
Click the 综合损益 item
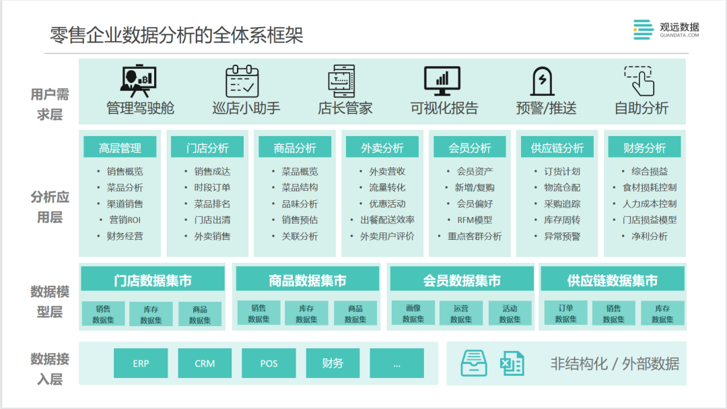tap(650, 171)
